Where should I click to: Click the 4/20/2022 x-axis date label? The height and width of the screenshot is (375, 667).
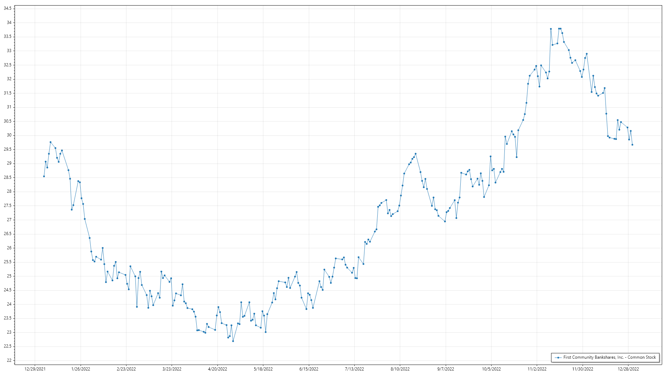click(217, 369)
